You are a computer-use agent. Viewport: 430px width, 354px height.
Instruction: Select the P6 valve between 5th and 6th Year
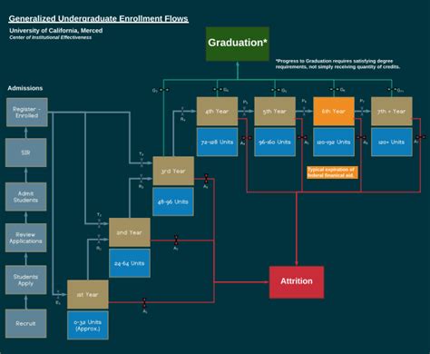click(x=304, y=111)
